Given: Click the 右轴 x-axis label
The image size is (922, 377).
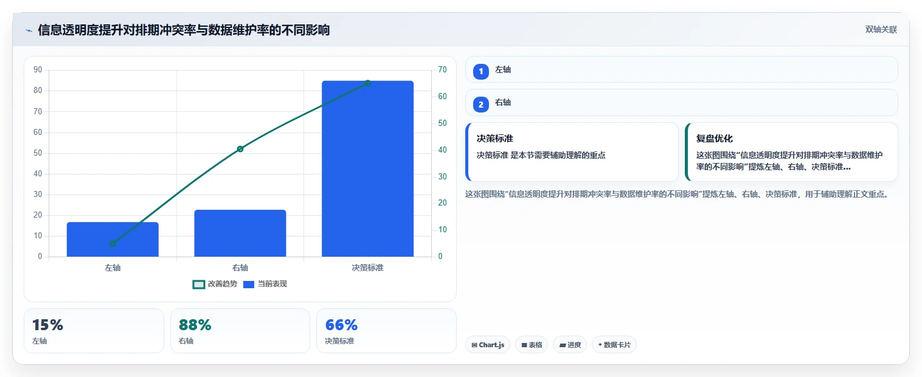Looking at the screenshot, I should 240,268.
